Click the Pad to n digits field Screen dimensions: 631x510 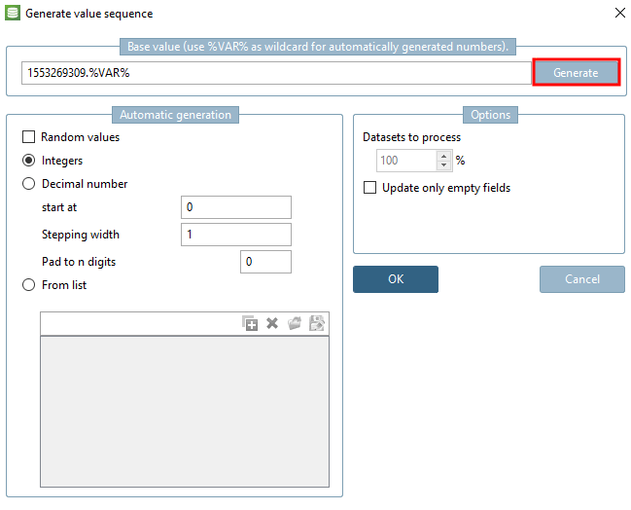(x=265, y=262)
